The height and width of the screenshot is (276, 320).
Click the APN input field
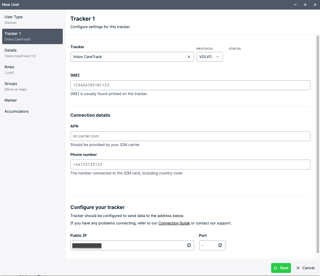[190, 136]
